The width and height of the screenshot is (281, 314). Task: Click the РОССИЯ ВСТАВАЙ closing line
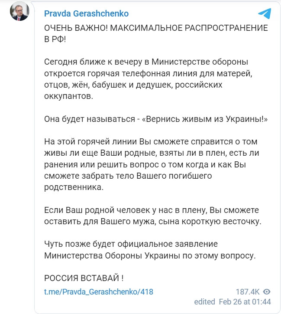pyautogui.click(x=84, y=278)
